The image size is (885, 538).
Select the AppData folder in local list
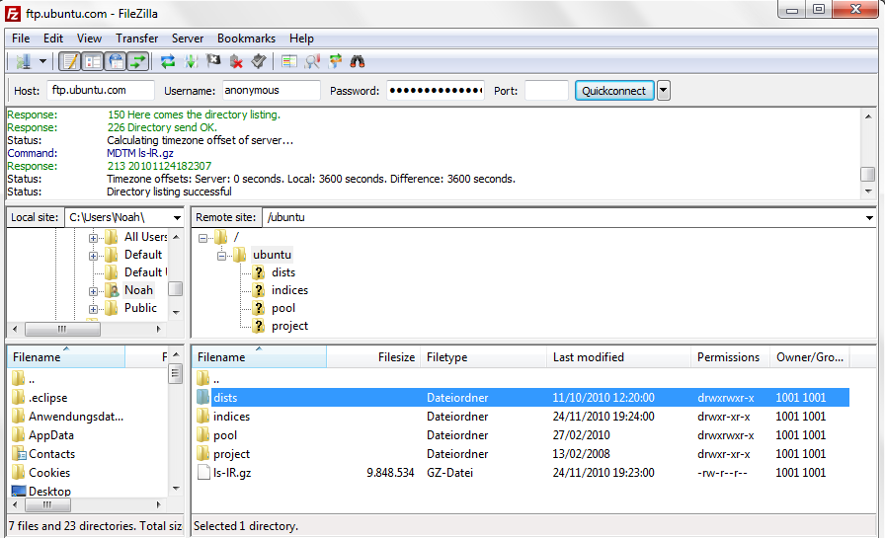(x=50, y=435)
